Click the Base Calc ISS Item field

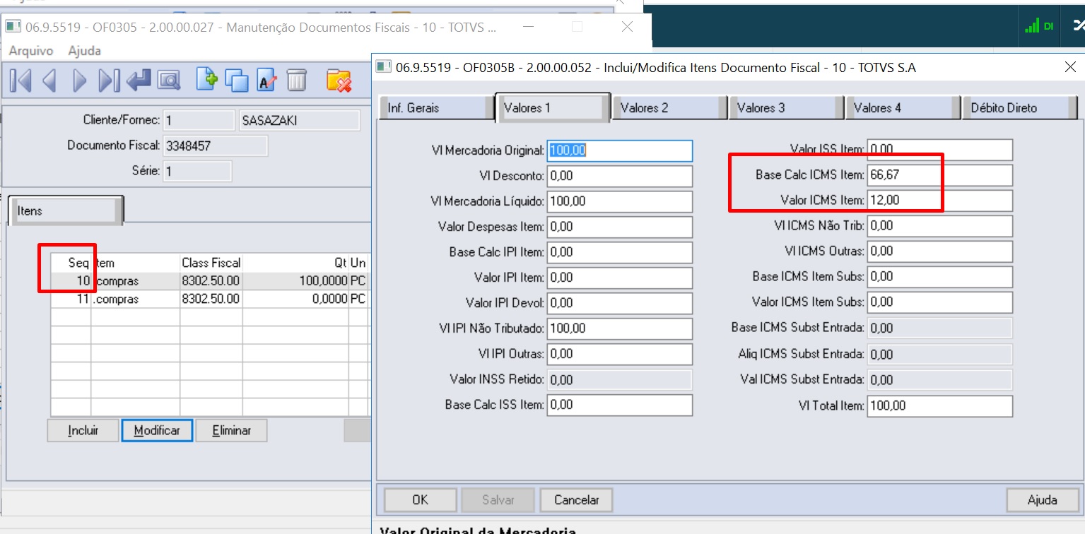620,405
